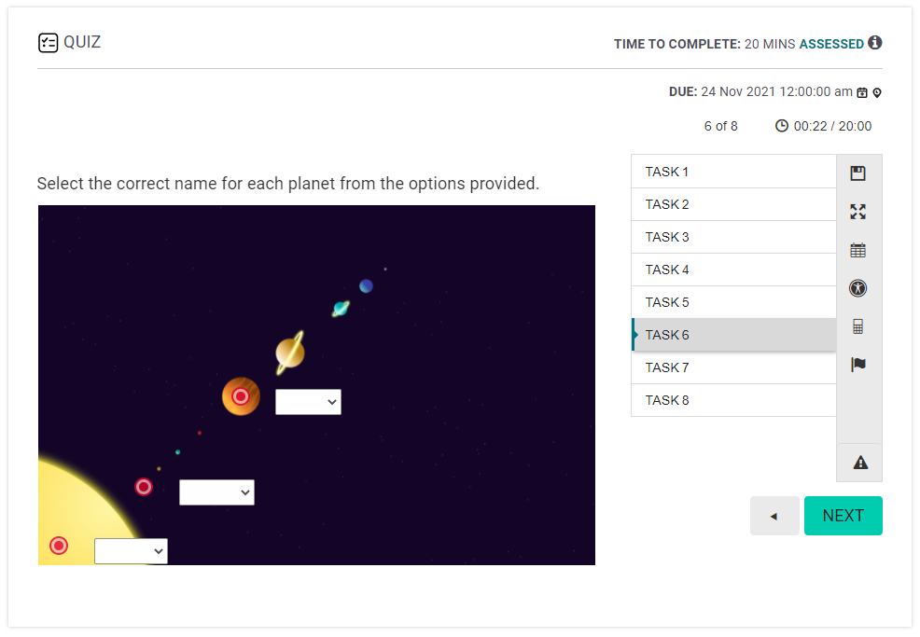Click the location pin icon next to due date
This screenshot has width=920, height=637.
[x=877, y=93]
